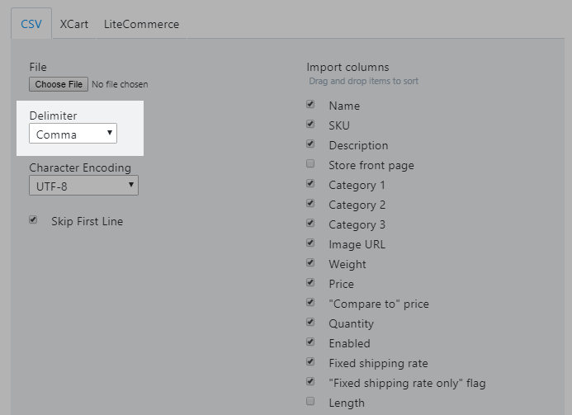Viewport: 572px width, 415px height.
Task: Select the LiteCommerce tab
Action: (141, 24)
